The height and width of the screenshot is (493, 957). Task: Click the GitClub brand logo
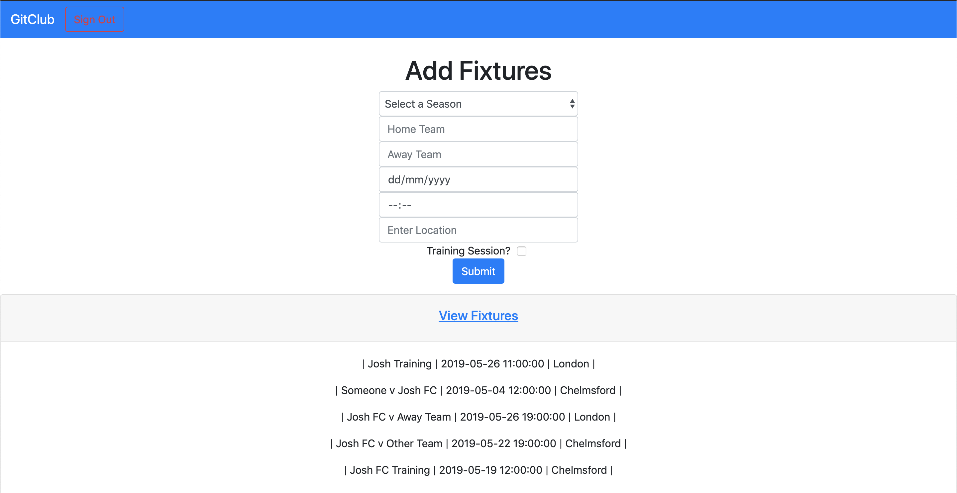[32, 19]
